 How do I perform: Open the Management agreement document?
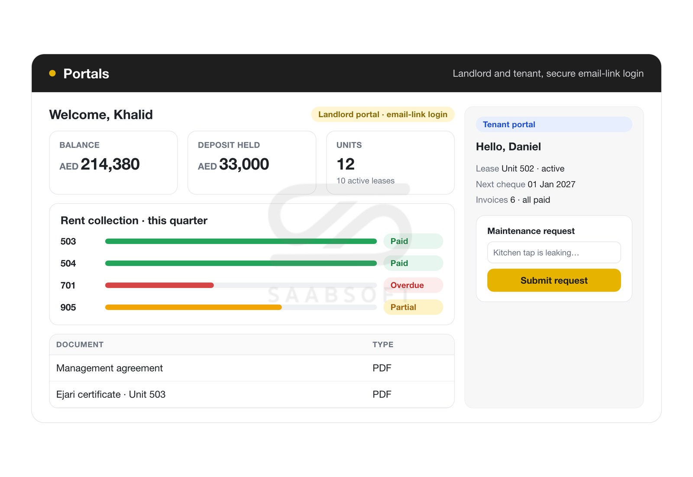click(110, 368)
